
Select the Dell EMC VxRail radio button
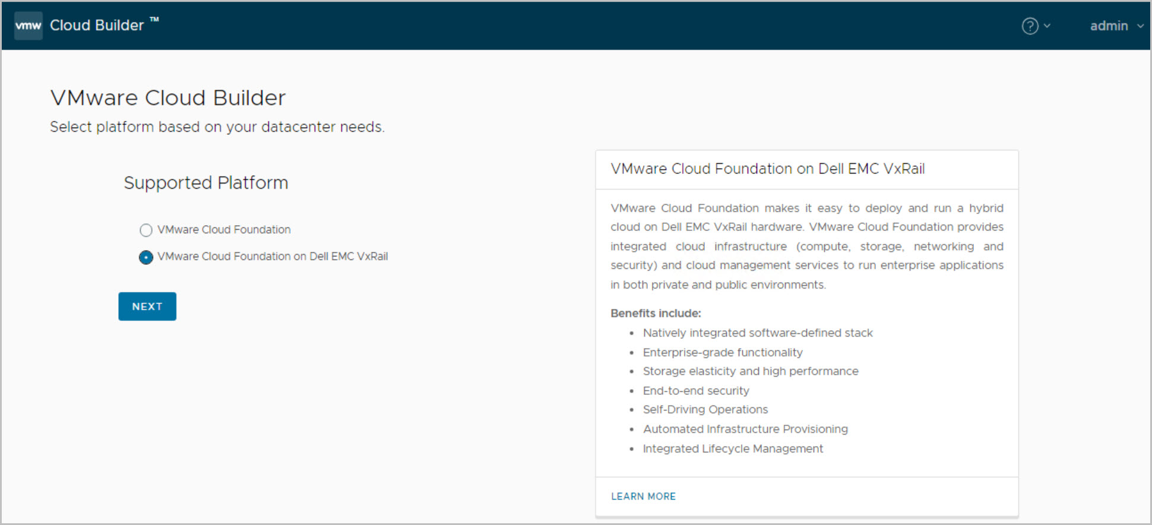[146, 257]
